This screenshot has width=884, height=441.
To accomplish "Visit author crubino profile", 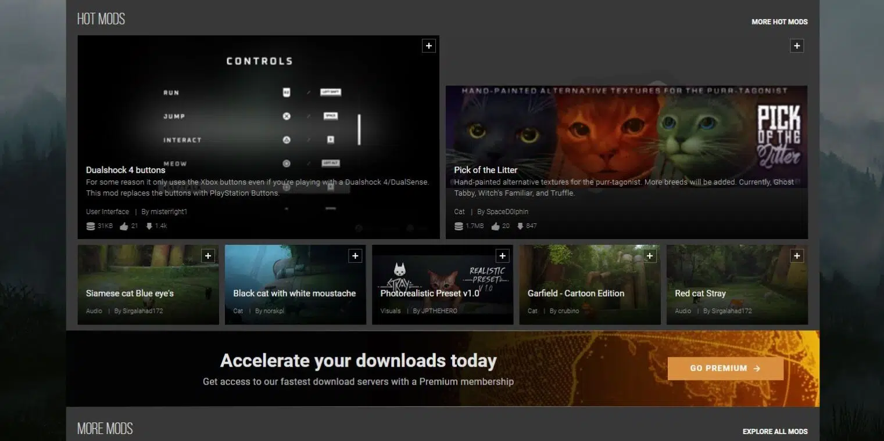I will tap(570, 311).
